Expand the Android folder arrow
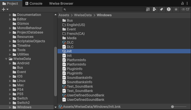191x110 pixels. pyautogui.click(x=10, y=63)
